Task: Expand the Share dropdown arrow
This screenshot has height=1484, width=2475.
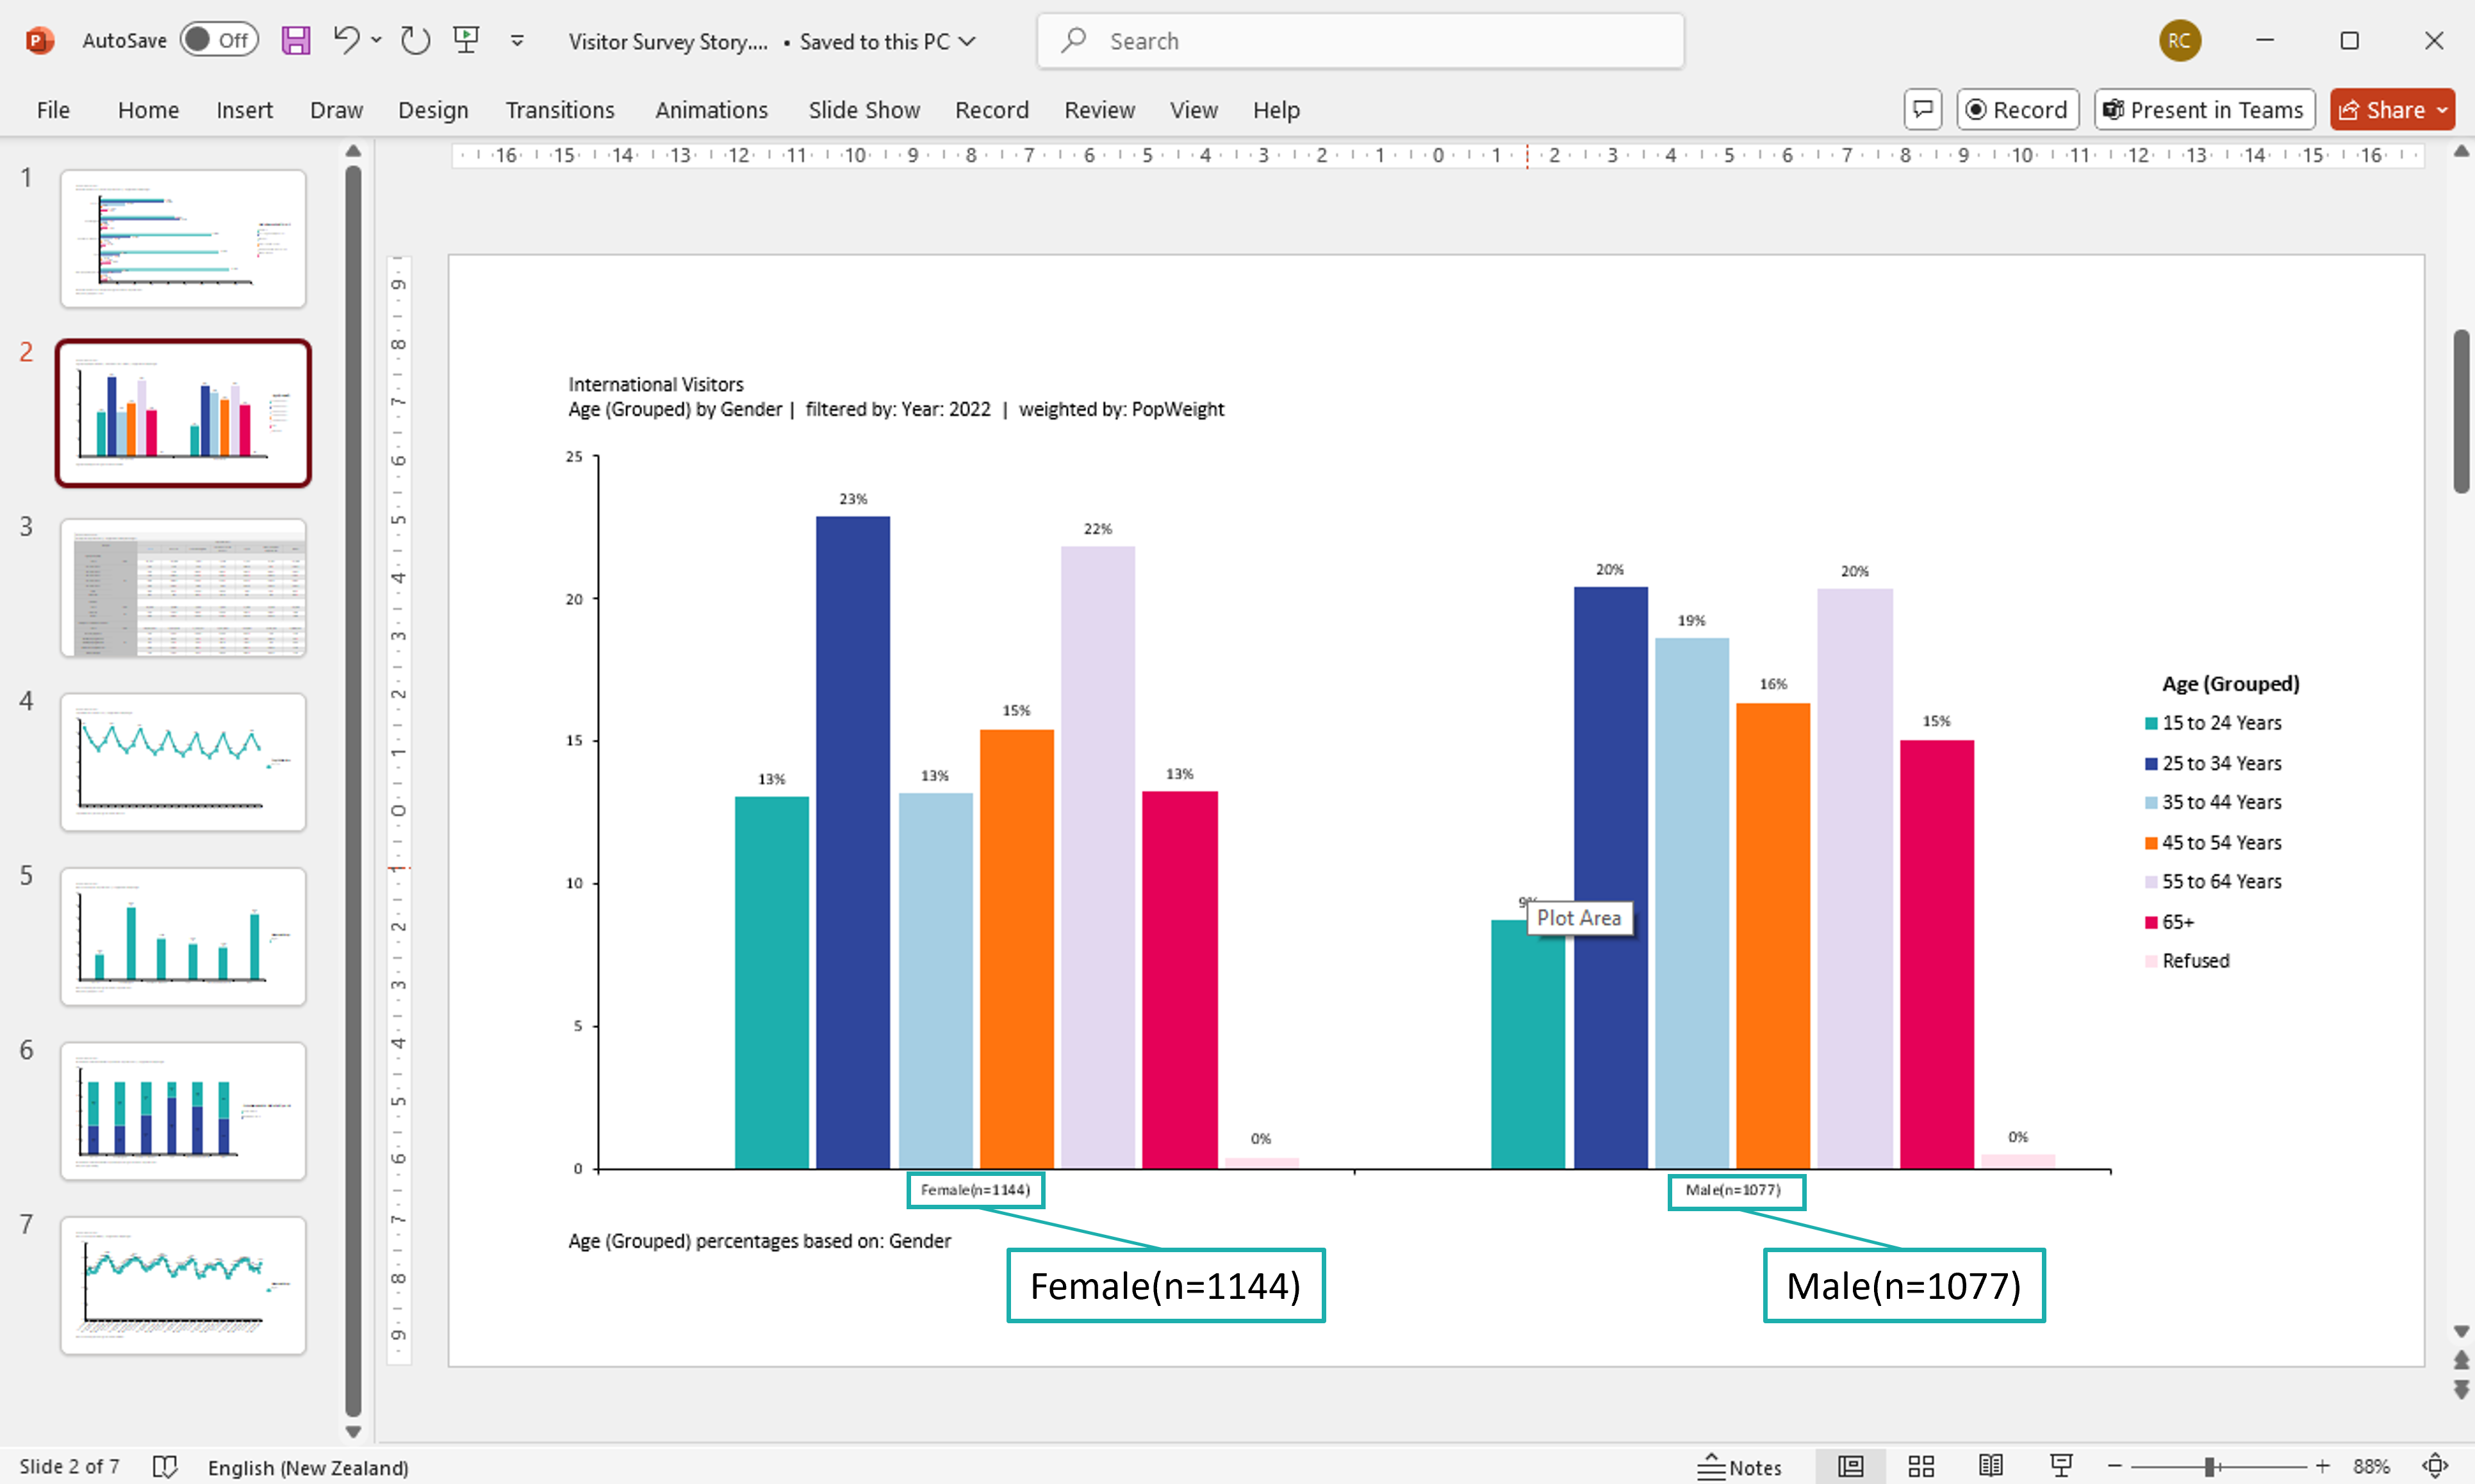Action: (x=2443, y=110)
